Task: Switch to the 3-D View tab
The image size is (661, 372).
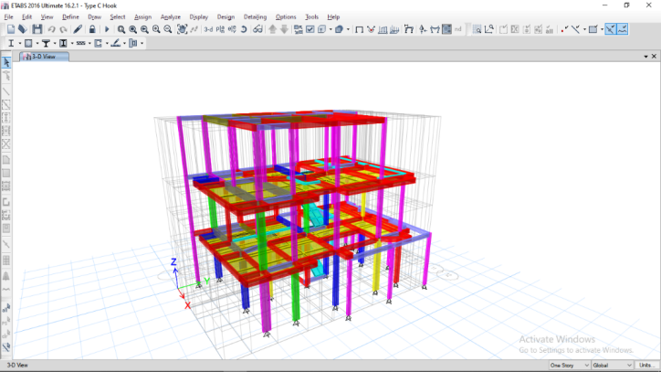Action: [43, 56]
